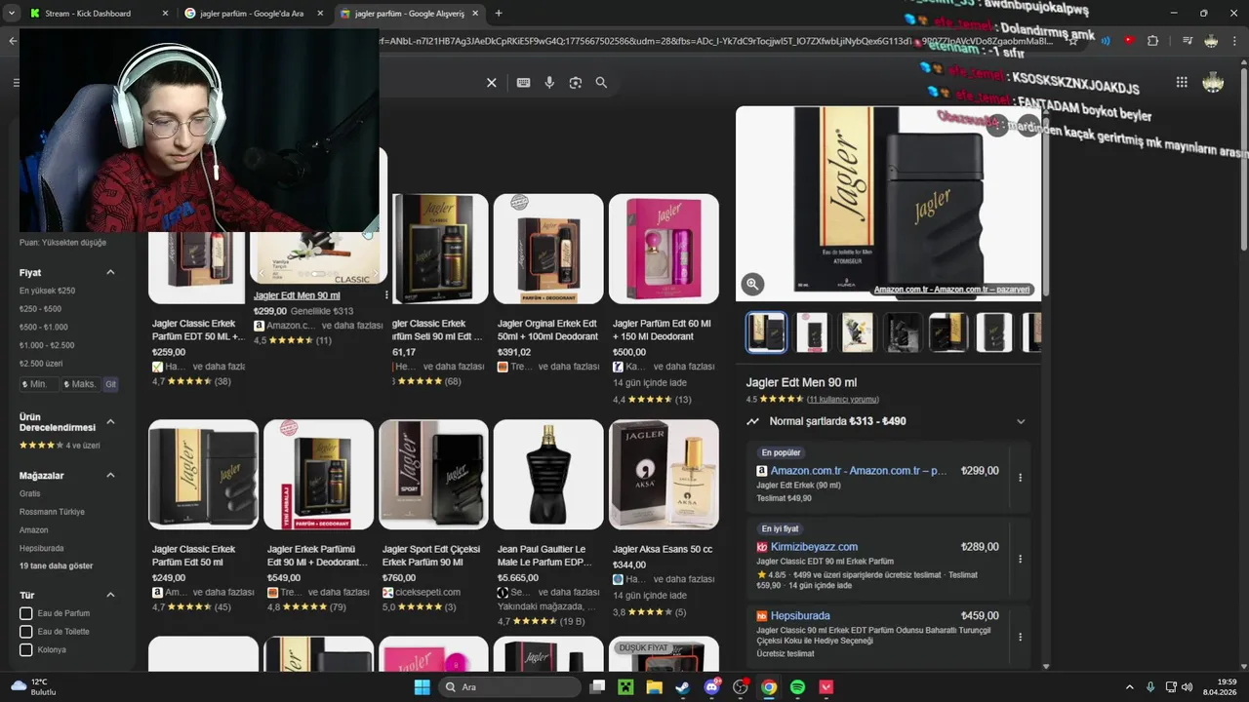Collapse the Tür filter section

tap(110, 595)
